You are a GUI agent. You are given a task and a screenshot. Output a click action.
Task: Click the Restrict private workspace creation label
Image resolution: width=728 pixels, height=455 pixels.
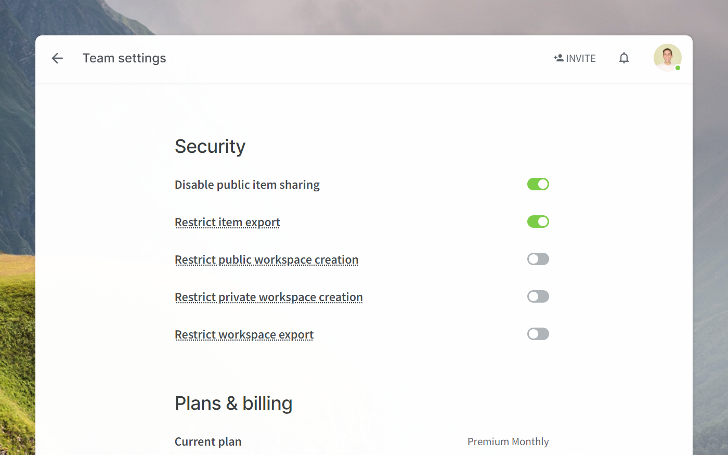tap(268, 297)
